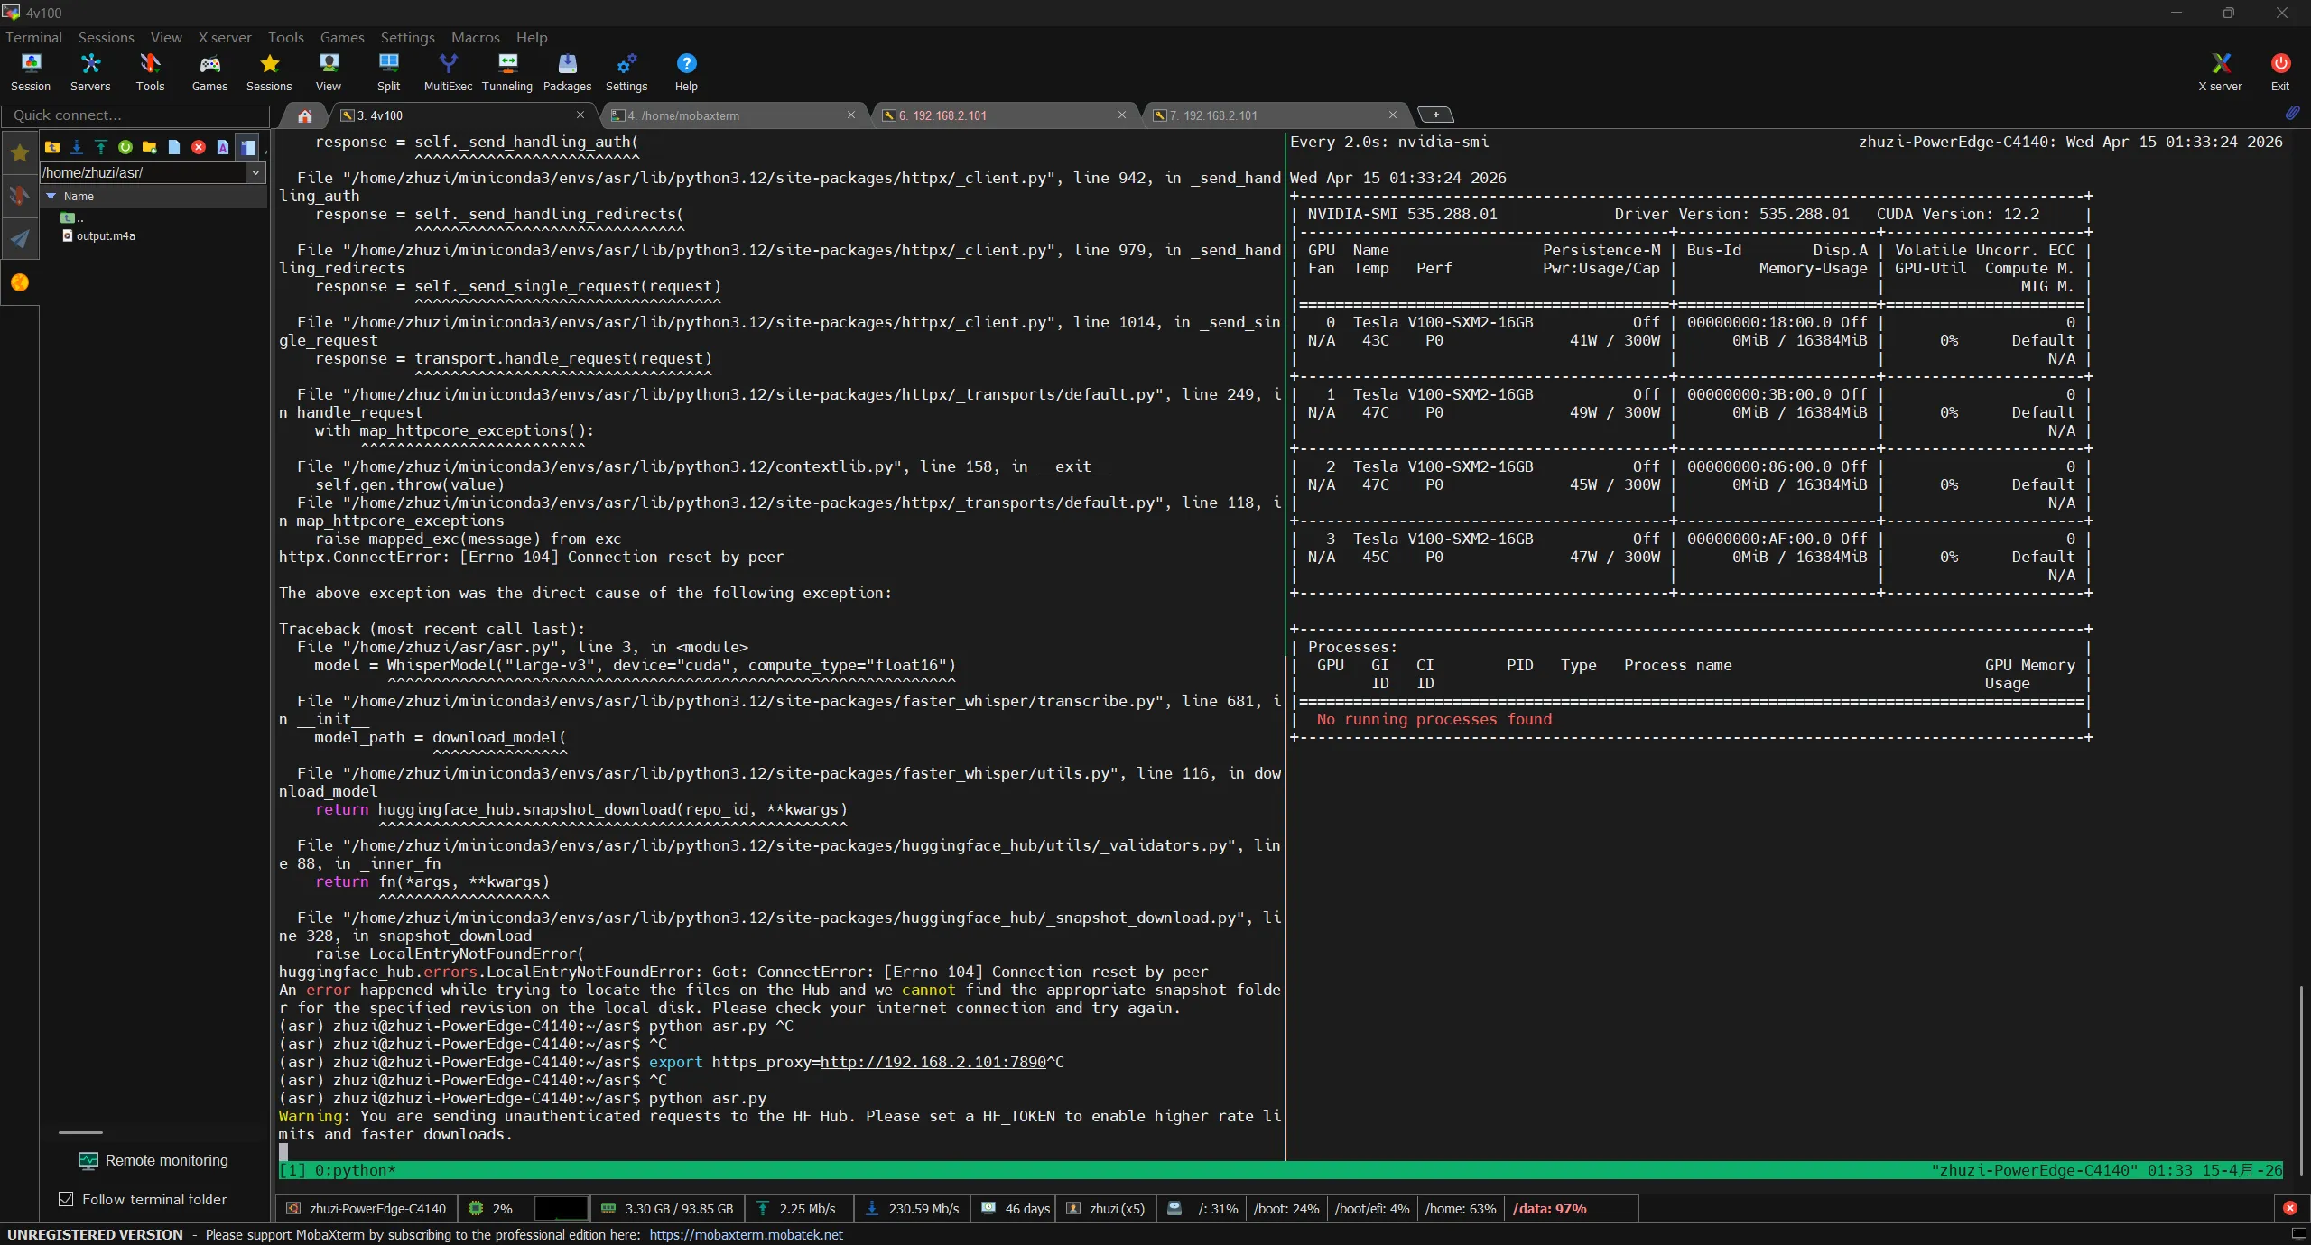Viewport: 2311px width, 1245px height.
Task: Open the mobaxterm.mobatek.net link
Action: point(746,1234)
